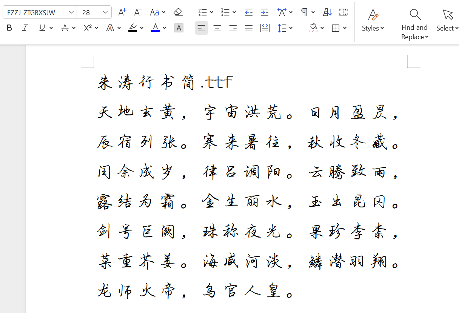459x313 pixels.
Task: Open the line spacing dropdown
Action: tap(286, 28)
